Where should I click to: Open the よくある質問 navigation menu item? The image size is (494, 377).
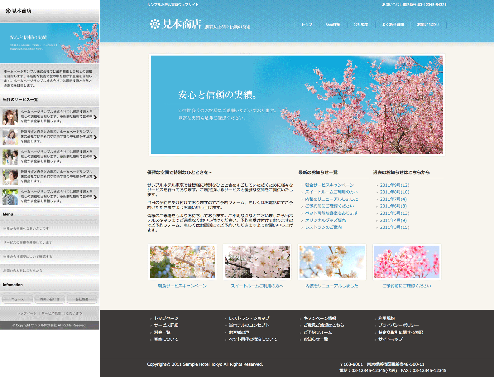click(392, 24)
